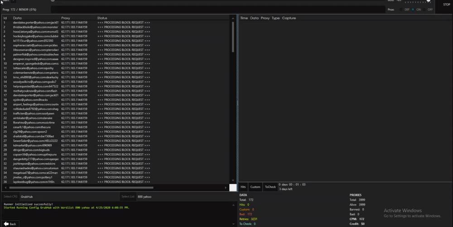Click the Time column header in hits panel

[244, 18]
